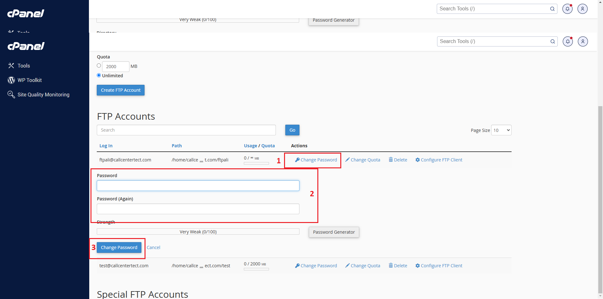Click the Create FTP Account button
The height and width of the screenshot is (299, 603).
coord(121,90)
